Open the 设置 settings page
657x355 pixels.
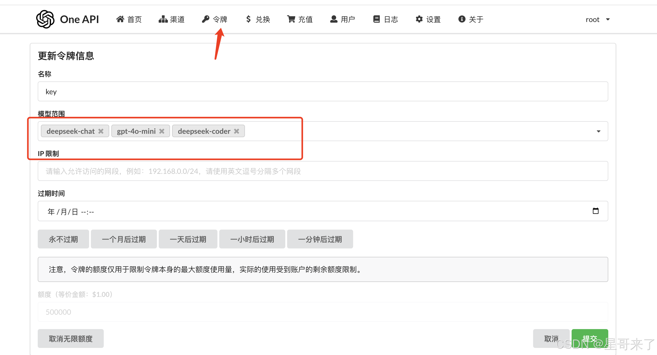click(428, 19)
